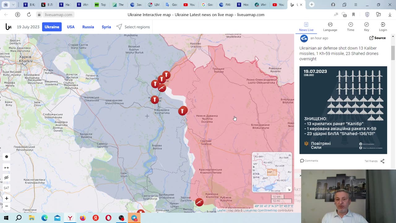Toggle SAT satellite map view
This screenshot has height=223, width=396.
6,188
